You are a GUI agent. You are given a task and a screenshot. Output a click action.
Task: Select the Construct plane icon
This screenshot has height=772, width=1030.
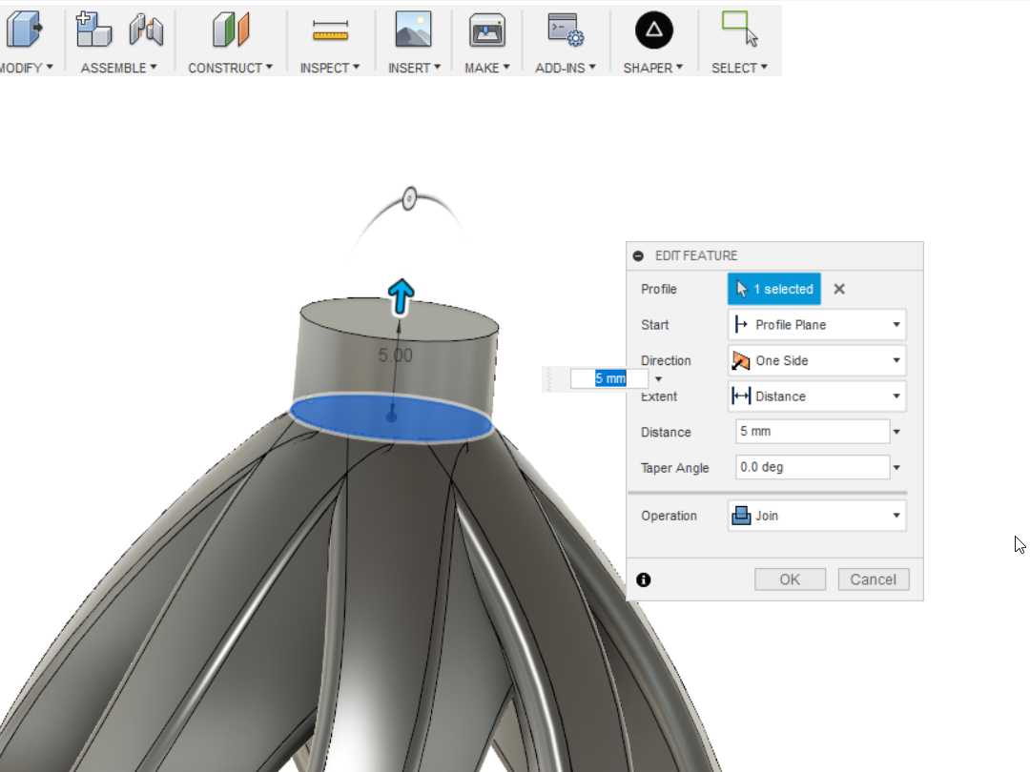[x=229, y=29]
